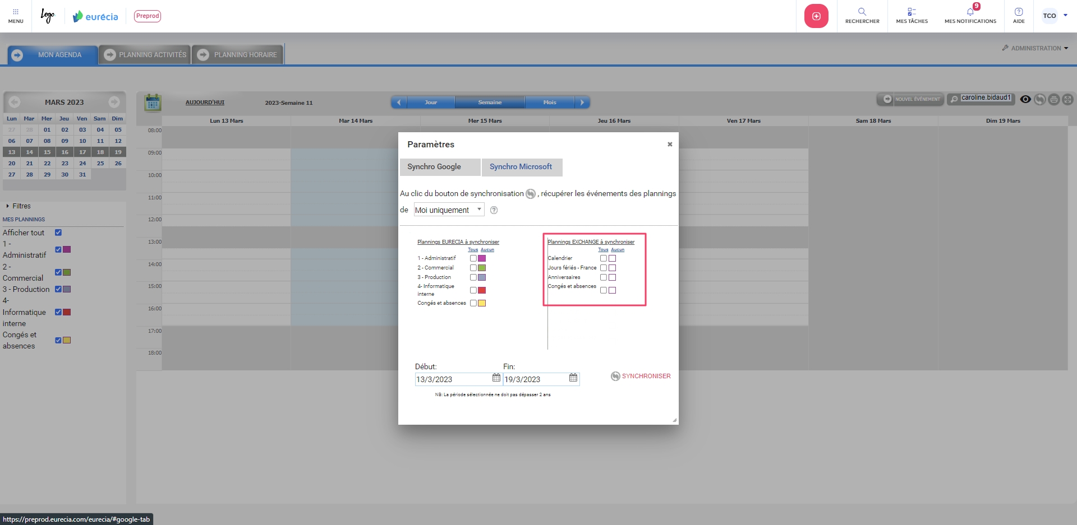The image size is (1077, 525).
Task: Tick the Jours fériés - France checkbox
Action: (604, 268)
